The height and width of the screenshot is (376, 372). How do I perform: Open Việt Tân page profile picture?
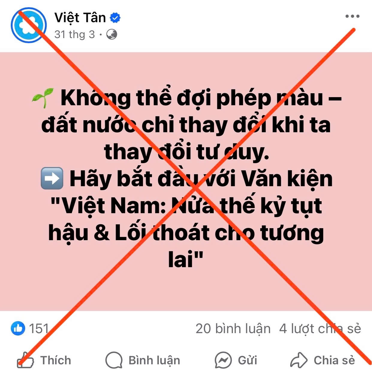29,25
